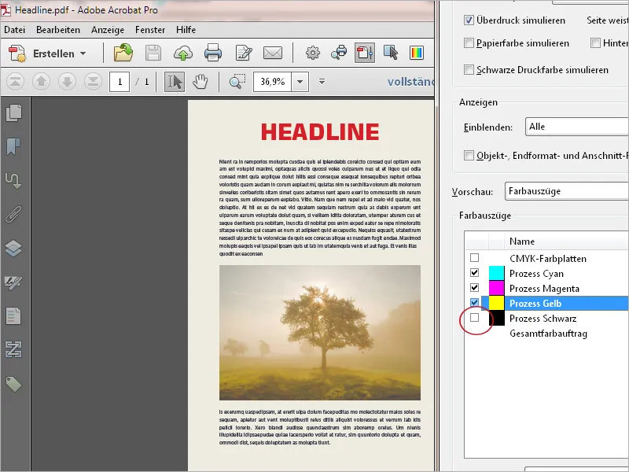
Task: Click the edit text document icon
Action: (244, 53)
